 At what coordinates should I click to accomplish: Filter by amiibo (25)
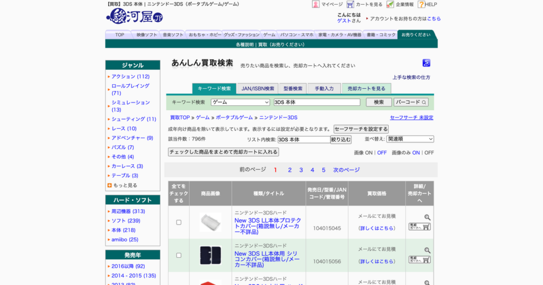[x=125, y=239]
